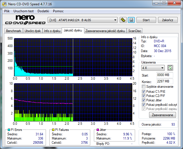Click the PI Errors total 290586
The width and height of the screenshot is (183, 149).
click(38, 143)
